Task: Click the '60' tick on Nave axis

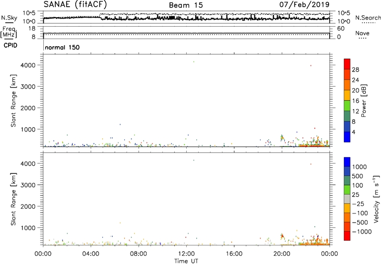Action: 341,29
